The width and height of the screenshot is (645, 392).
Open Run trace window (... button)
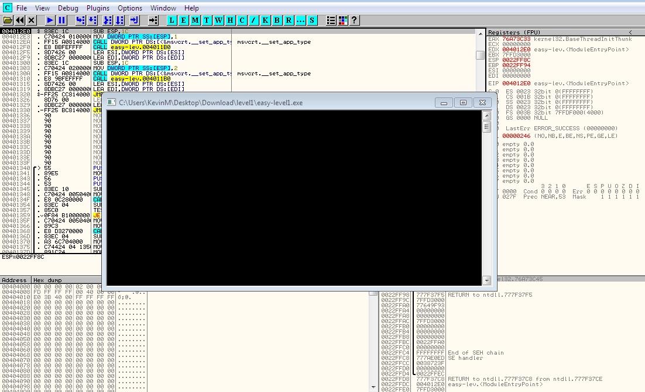pyautogui.click(x=301, y=20)
